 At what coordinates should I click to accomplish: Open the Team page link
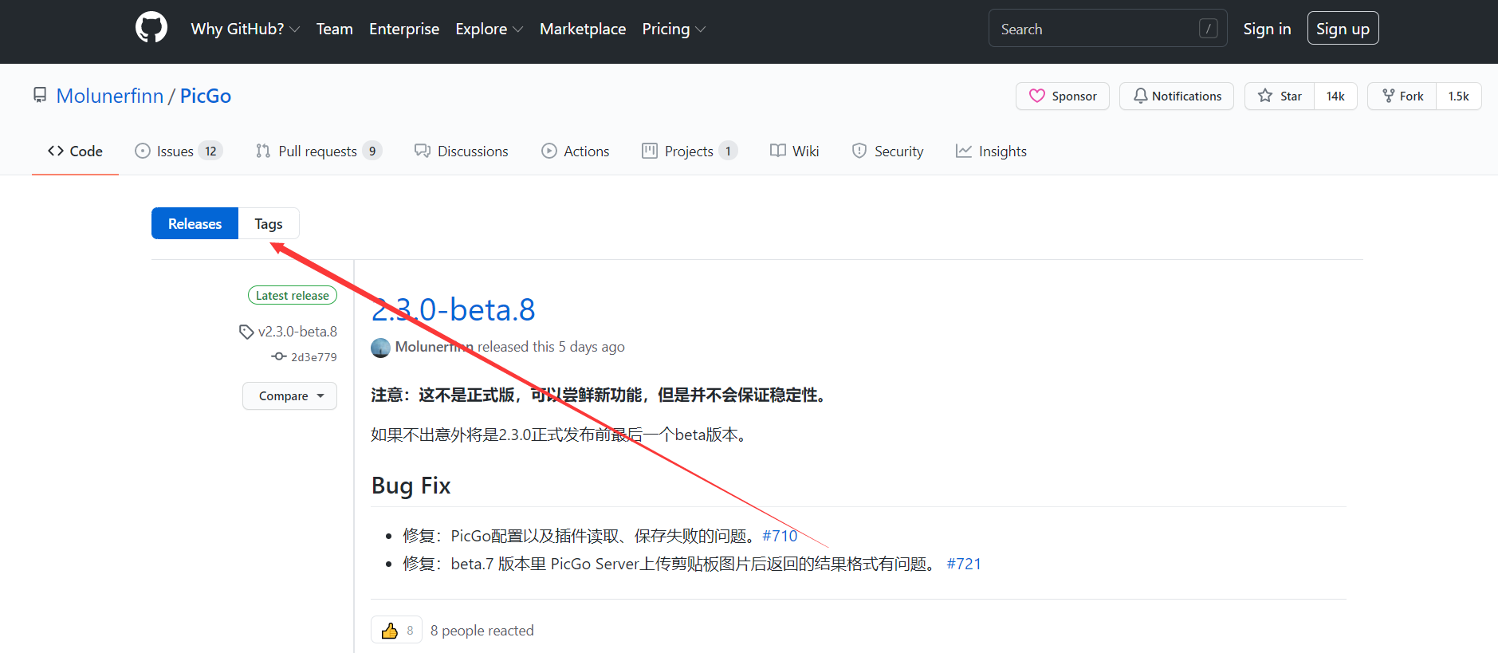(334, 29)
